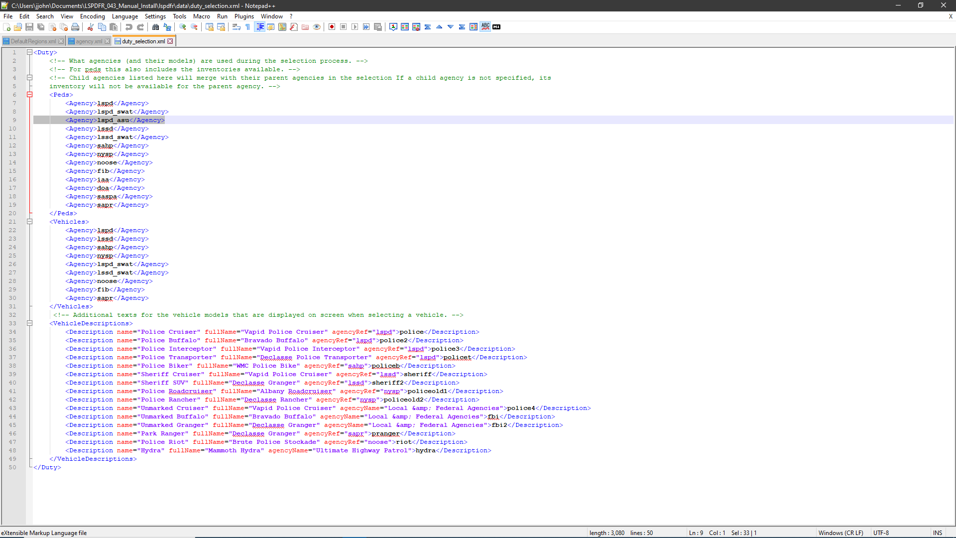Click the UTF-8 encoding status field
956x538 pixels.
point(881,533)
